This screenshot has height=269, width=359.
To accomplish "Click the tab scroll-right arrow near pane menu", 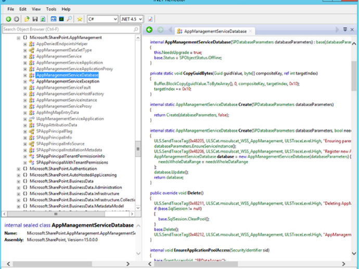I will tap(337, 30).
